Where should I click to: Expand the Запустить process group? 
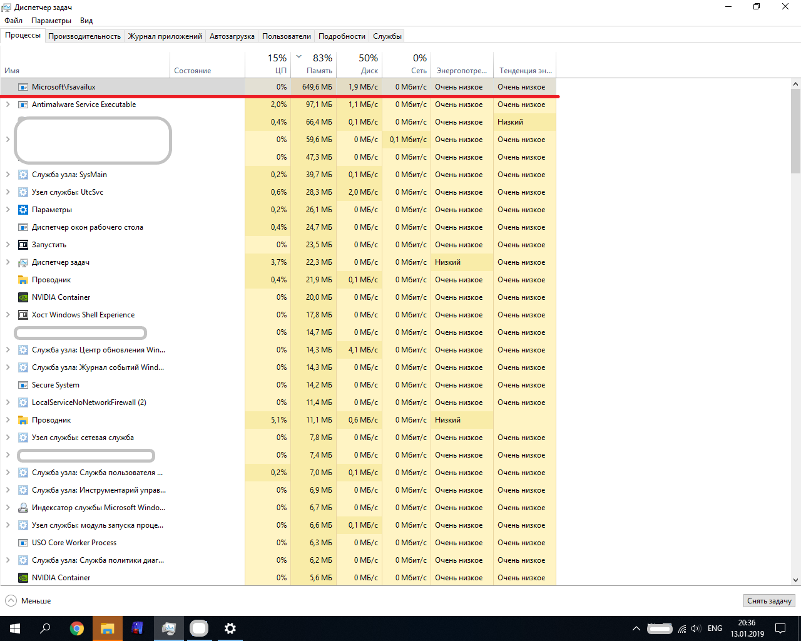click(x=8, y=245)
